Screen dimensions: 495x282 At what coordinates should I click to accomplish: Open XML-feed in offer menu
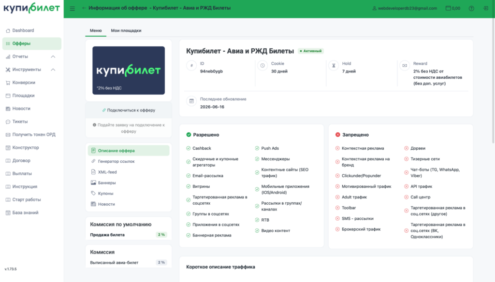click(129, 172)
